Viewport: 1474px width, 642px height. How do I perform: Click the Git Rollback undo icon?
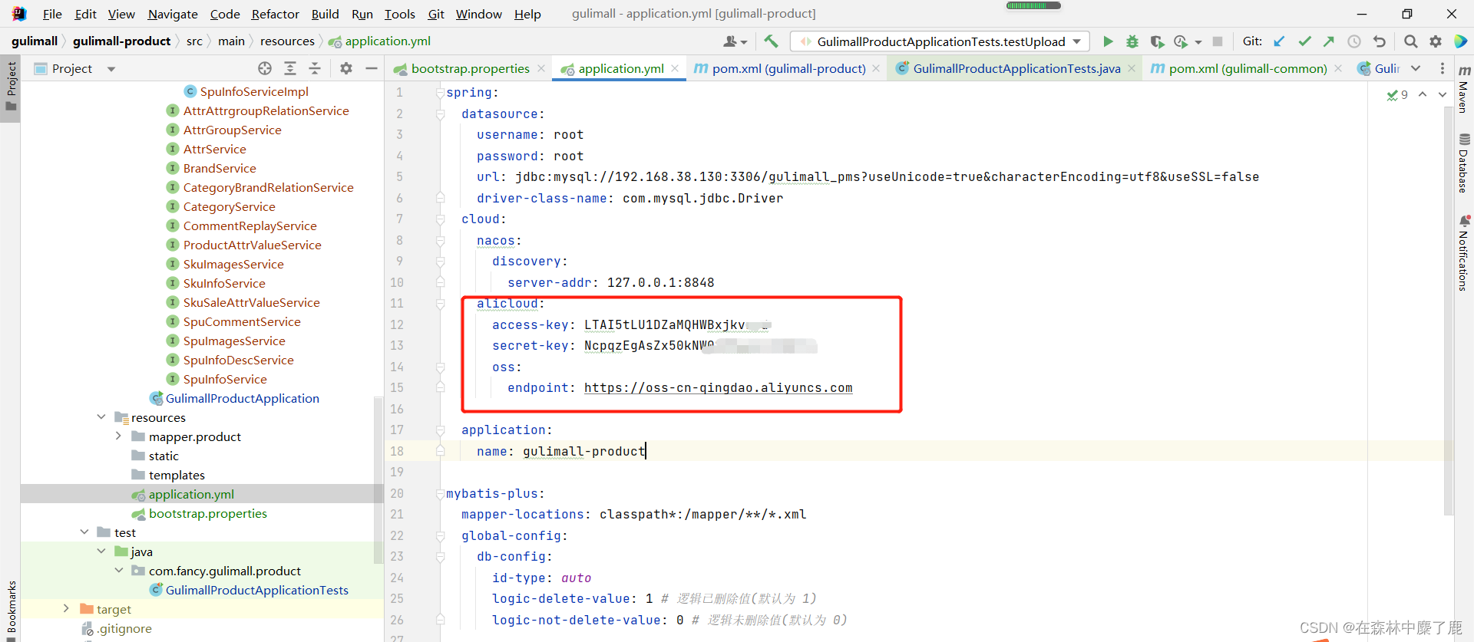1380,41
